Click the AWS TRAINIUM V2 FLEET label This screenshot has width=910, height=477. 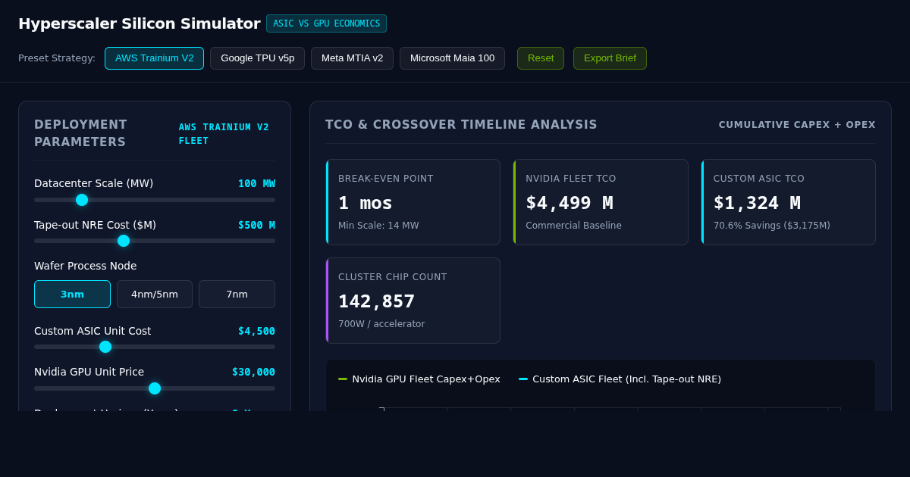224,134
